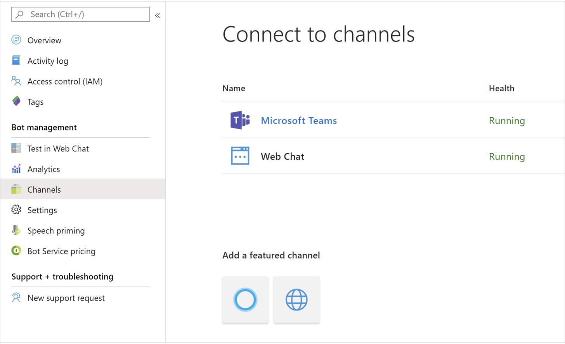Click the Microsoft Teams logo icon
This screenshot has height=344, width=565.
click(240, 120)
